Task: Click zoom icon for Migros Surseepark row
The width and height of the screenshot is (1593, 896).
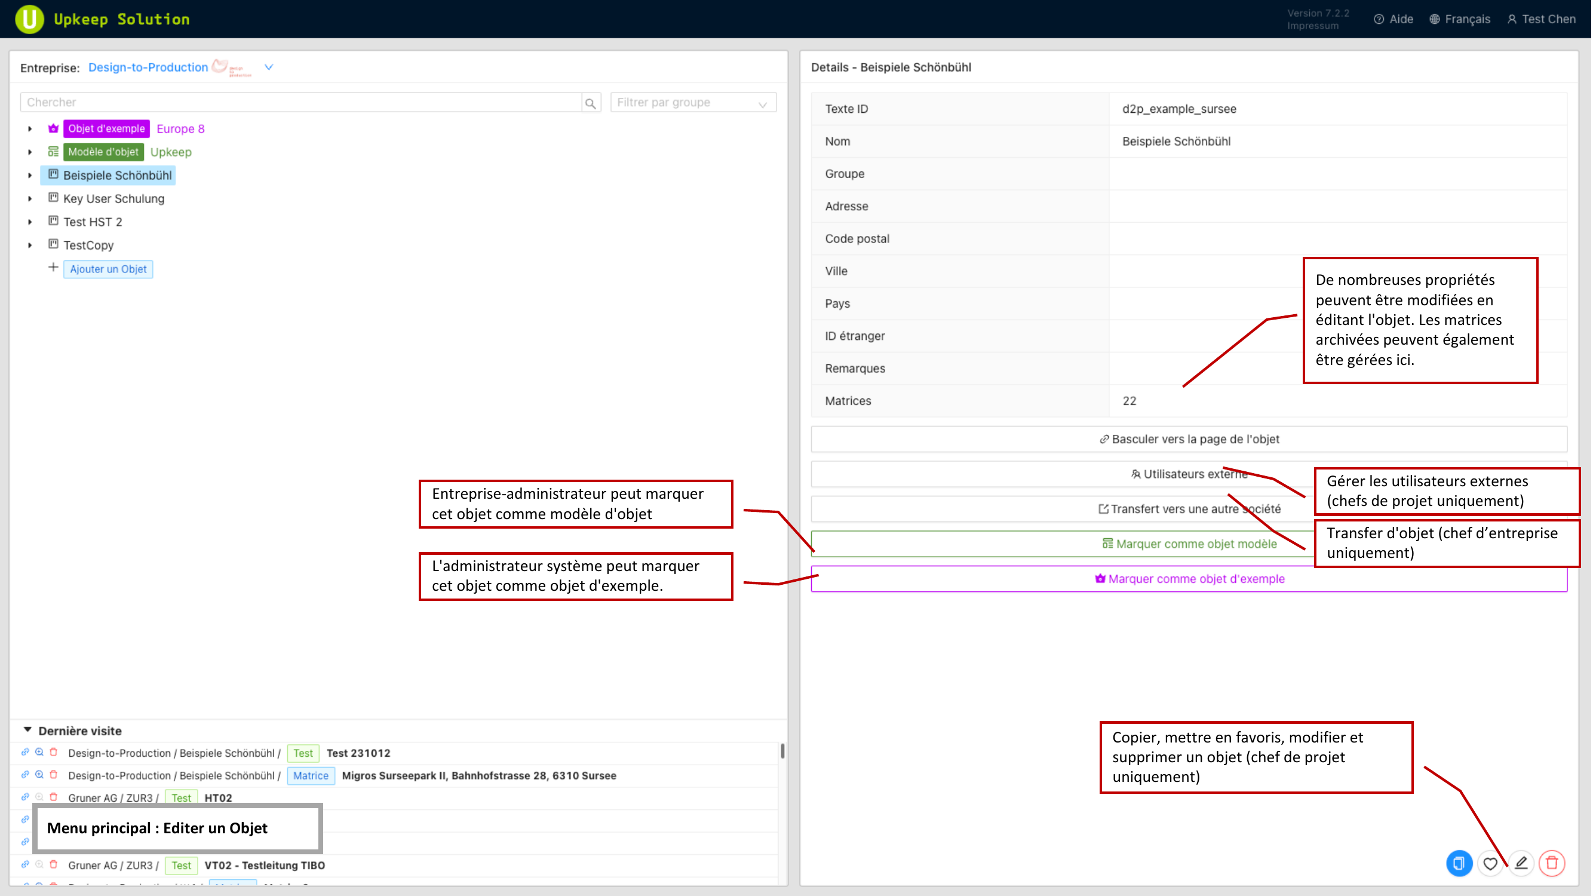Action: click(x=39, y=775)
